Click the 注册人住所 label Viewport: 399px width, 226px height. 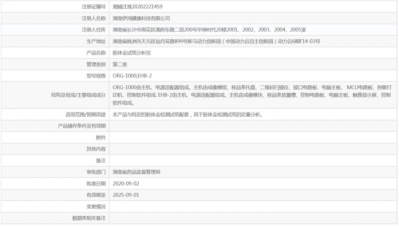pyautogui.click(x=94, y=30)
